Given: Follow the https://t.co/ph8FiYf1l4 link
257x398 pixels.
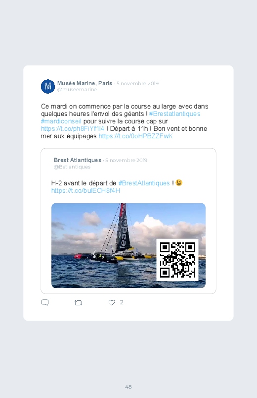Looking at the screenshot, I should click(73, 129).
